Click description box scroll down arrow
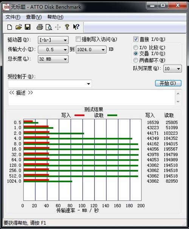Screen dimensions: 189x229 (x=178, y=102)
